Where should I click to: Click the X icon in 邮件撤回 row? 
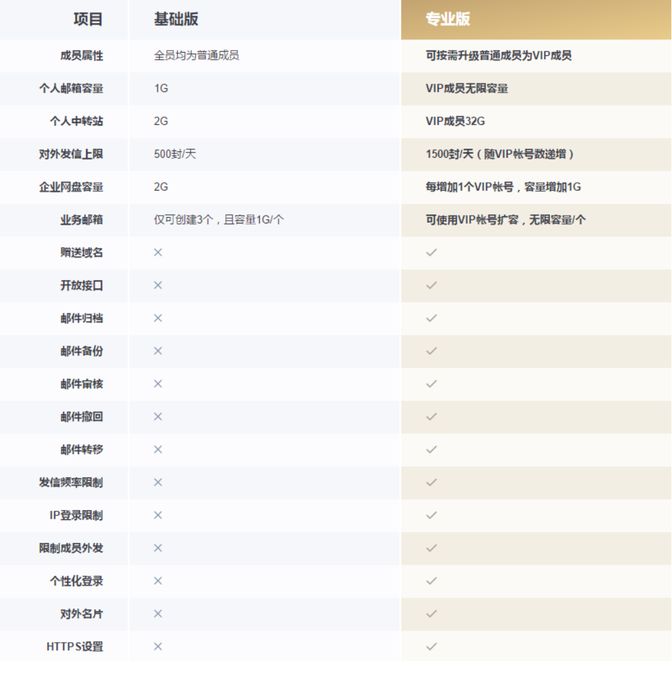point(158,417)
